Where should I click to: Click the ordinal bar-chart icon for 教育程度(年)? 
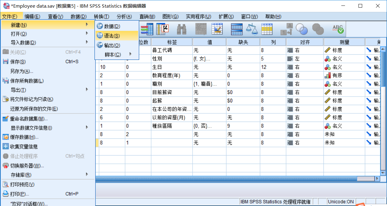pos(328,75)
